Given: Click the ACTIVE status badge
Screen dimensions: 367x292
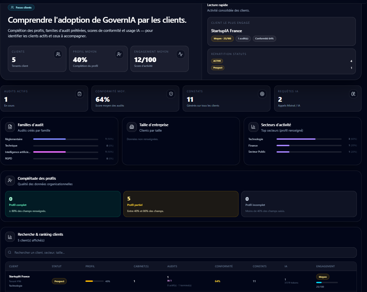Looking at the screenshot, I should 217,61.
